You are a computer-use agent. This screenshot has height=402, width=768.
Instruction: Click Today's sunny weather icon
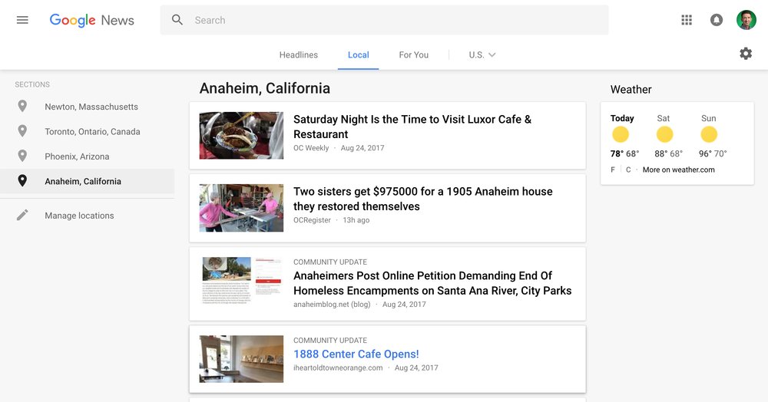(620, 134)
